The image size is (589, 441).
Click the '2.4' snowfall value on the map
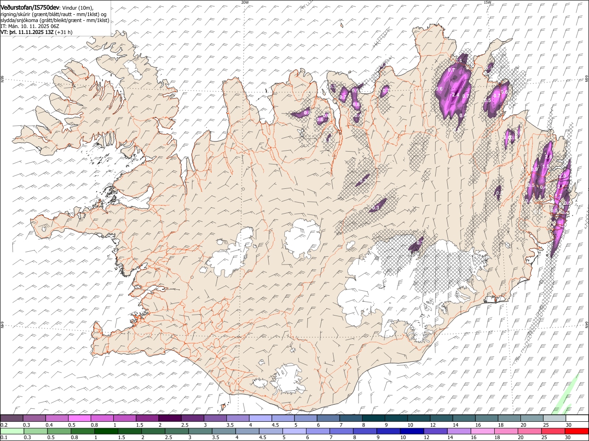(x=456, y=95)
